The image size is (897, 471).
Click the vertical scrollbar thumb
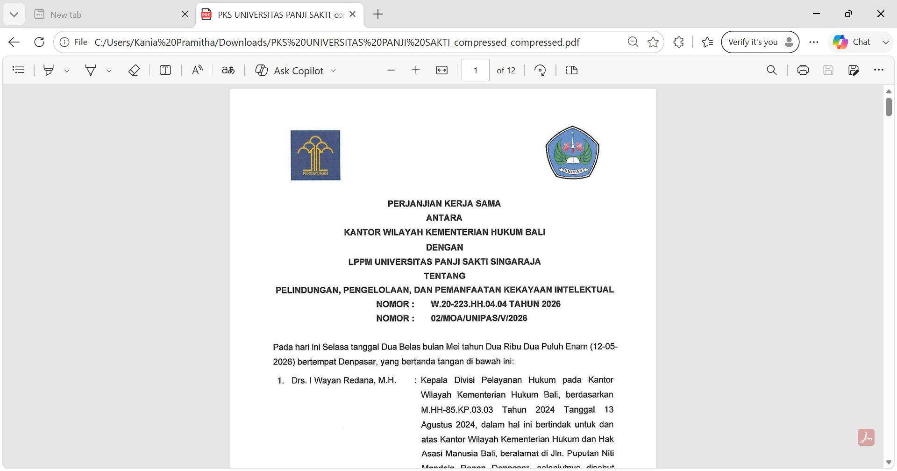(889, 107)
